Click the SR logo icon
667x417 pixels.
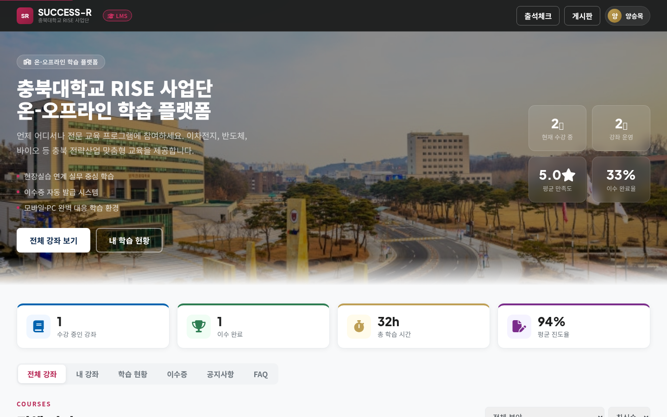click(x=25, y=16)
